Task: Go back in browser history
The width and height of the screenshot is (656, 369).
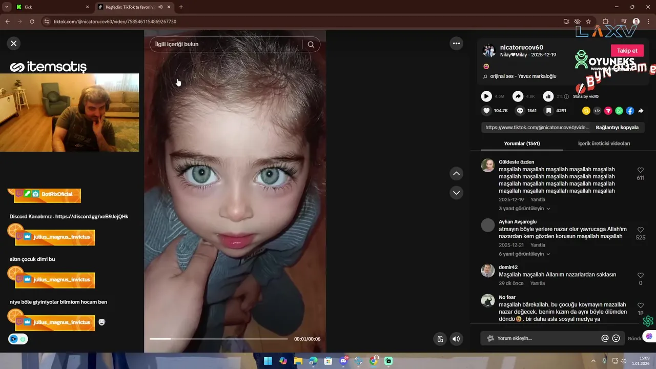Action: click(7, 22)
